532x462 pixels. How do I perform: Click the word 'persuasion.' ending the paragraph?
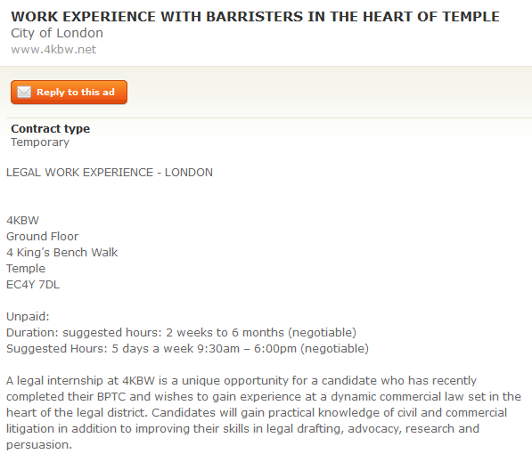[x=39, y=445]
